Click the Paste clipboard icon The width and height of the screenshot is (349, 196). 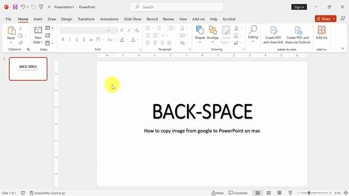[11, 30]
